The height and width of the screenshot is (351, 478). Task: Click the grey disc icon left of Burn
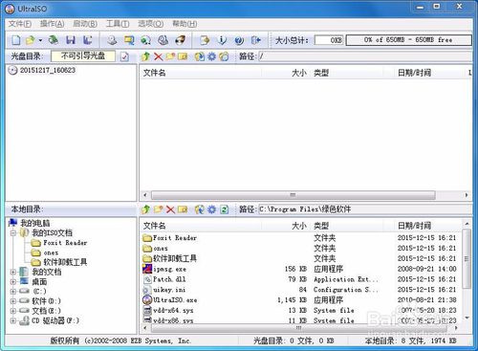point(163,40)
